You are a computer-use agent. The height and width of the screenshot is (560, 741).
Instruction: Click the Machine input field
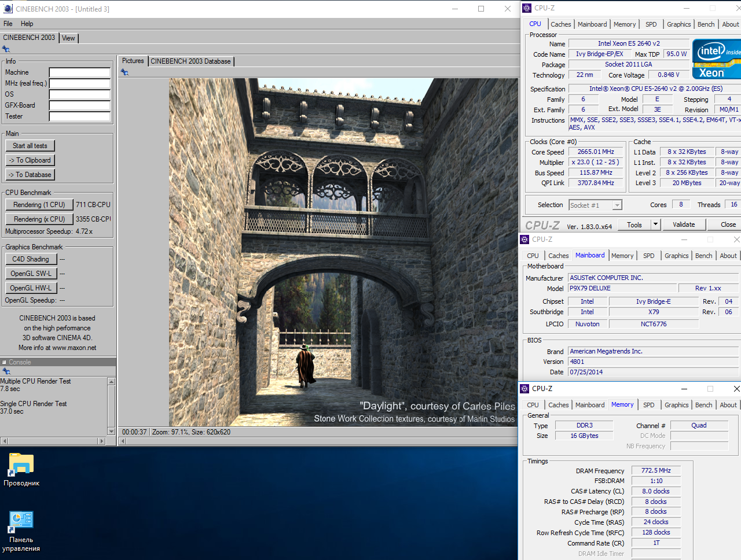click(x=79, y=72)
